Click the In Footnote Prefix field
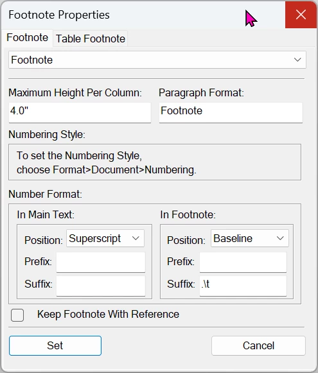 (243, 262)
